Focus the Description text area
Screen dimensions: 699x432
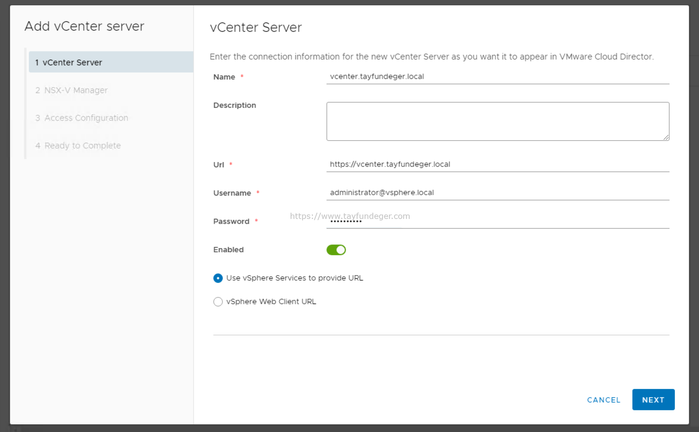pos(498,121)
